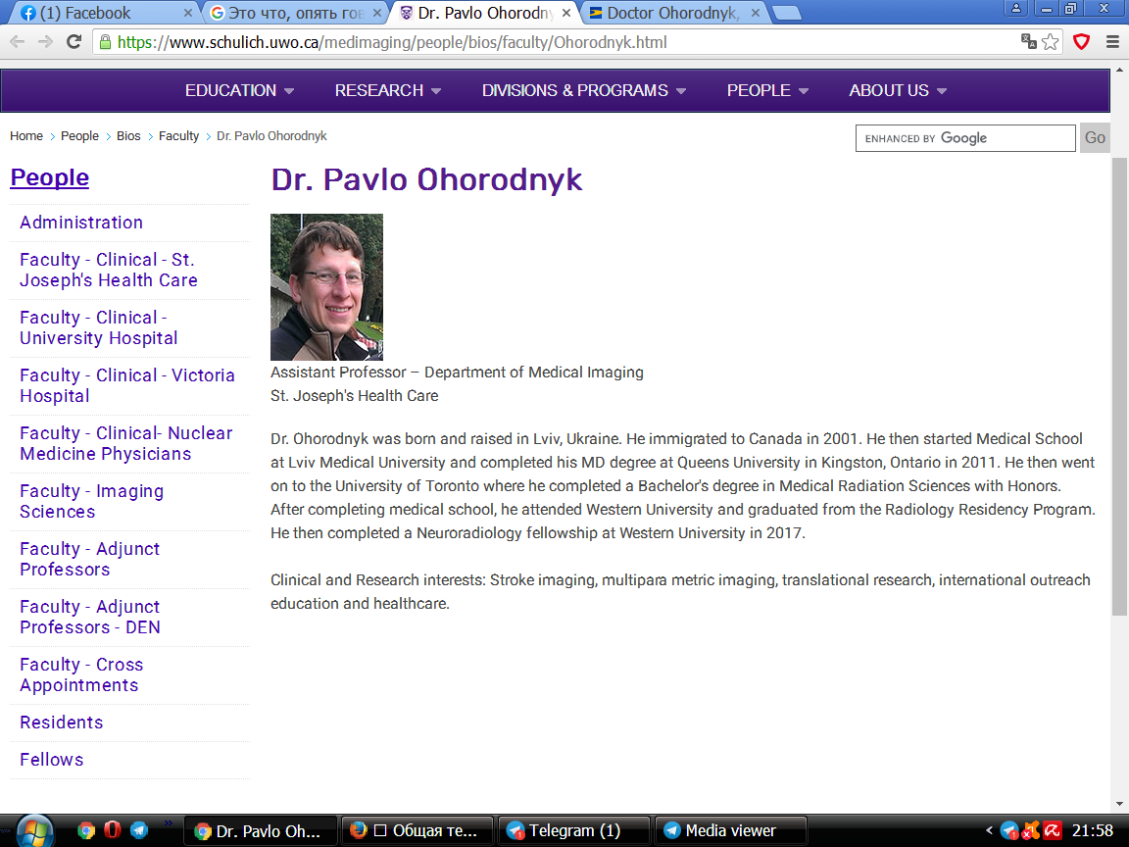Click the Google custom search field

964,138
